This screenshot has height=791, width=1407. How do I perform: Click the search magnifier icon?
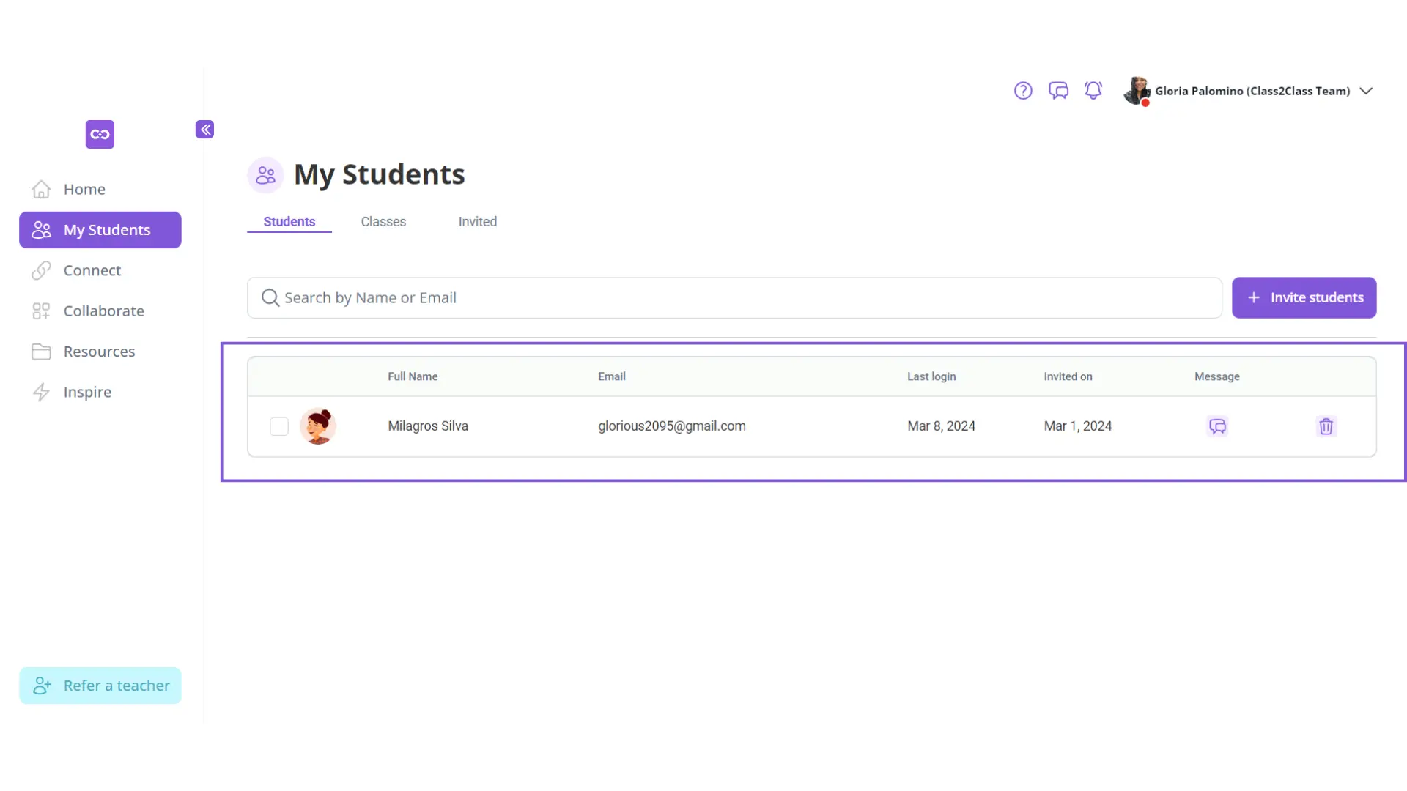coord(270,298)
